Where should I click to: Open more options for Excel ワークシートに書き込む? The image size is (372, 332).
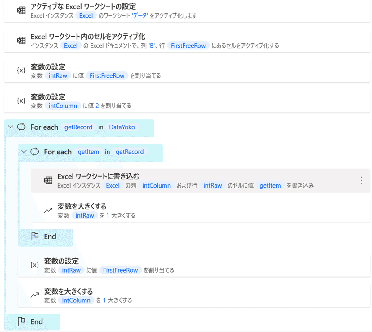361,180
